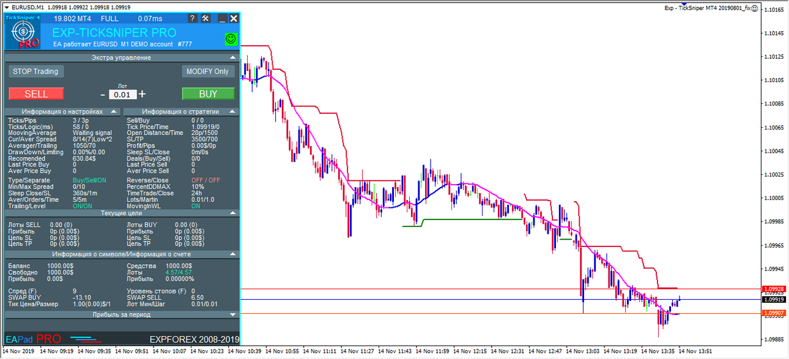The height and width of the screenshot is (359, 789).
Task: Click the green BUY button
Action: tap(208, 94)
